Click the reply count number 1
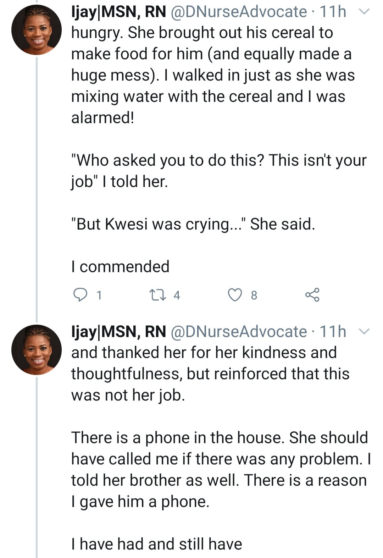The height and width of the screenshot is (558, 383). (x=99, y=295)
